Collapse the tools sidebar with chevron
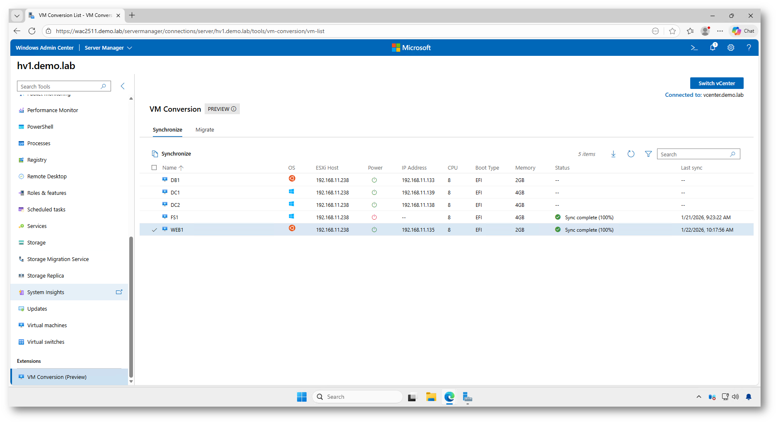The height and width of the screenshot is (424, 778). (x=123, y=86)
